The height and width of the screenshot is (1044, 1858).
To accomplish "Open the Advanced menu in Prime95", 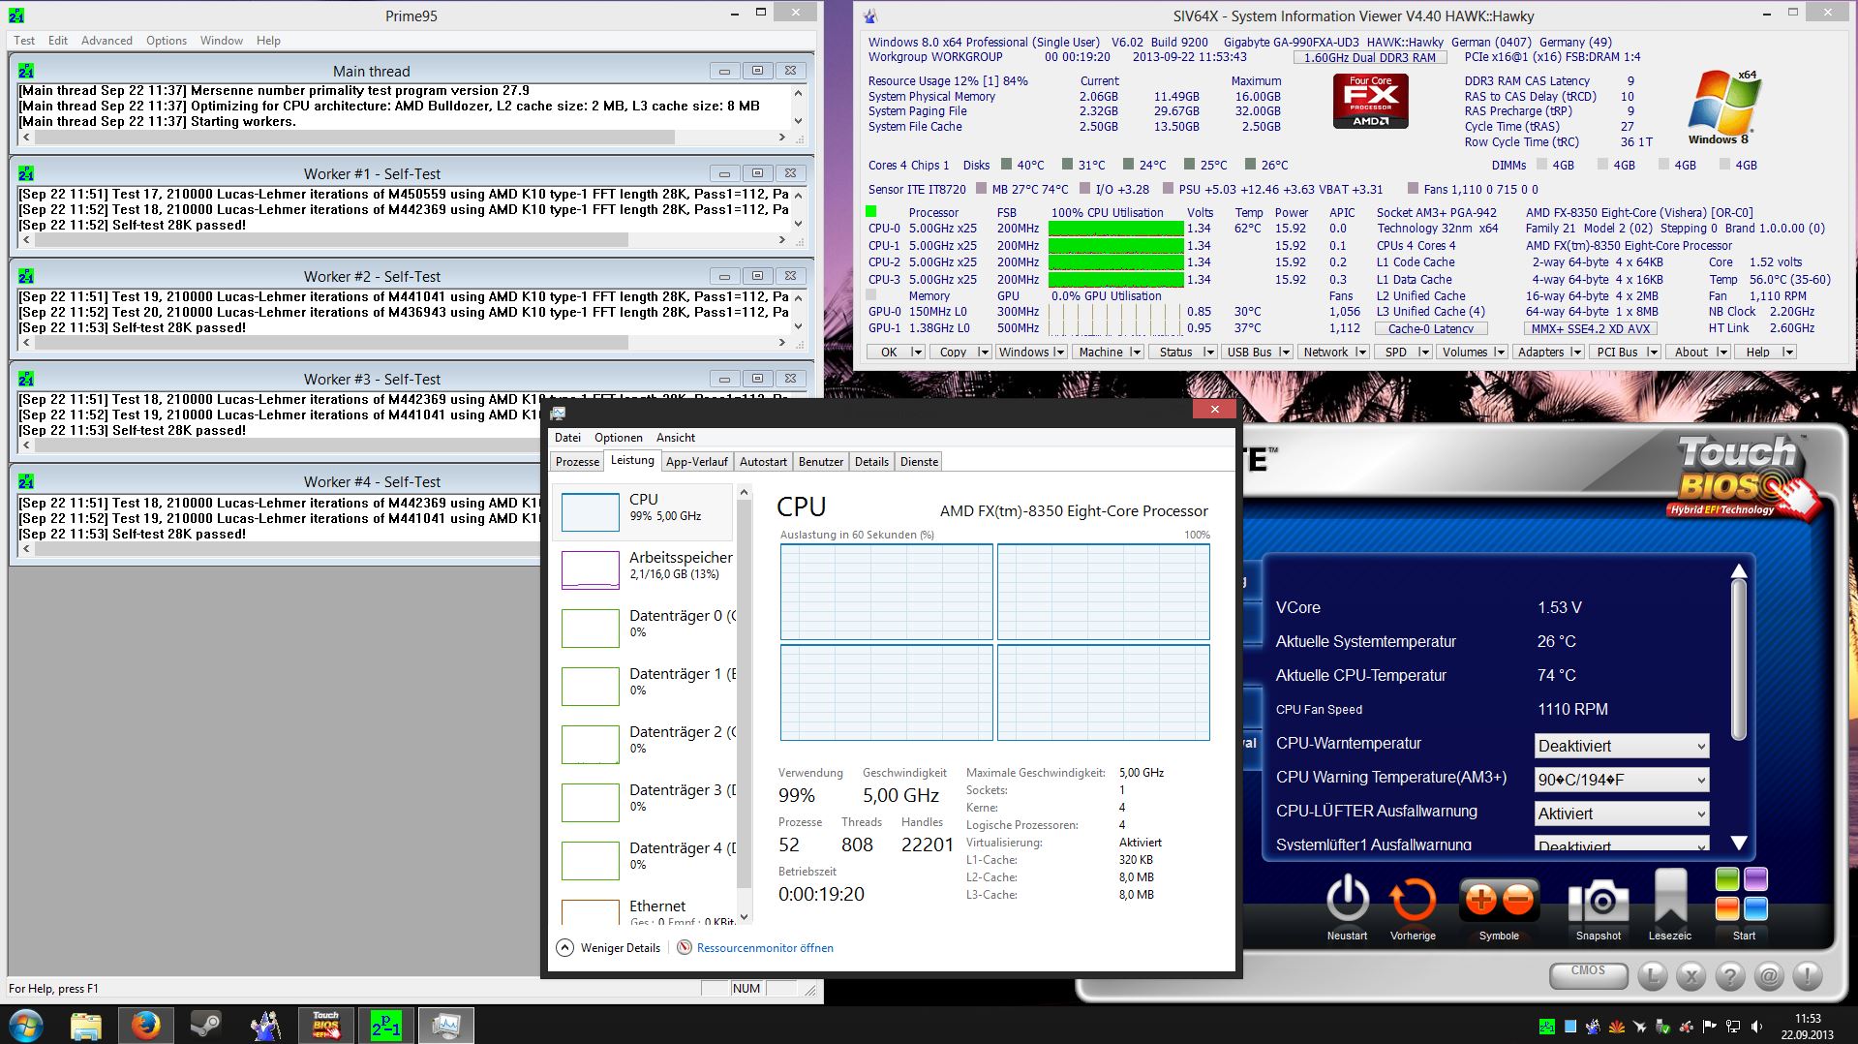I will pyautogui.click(x=107, y=41).
